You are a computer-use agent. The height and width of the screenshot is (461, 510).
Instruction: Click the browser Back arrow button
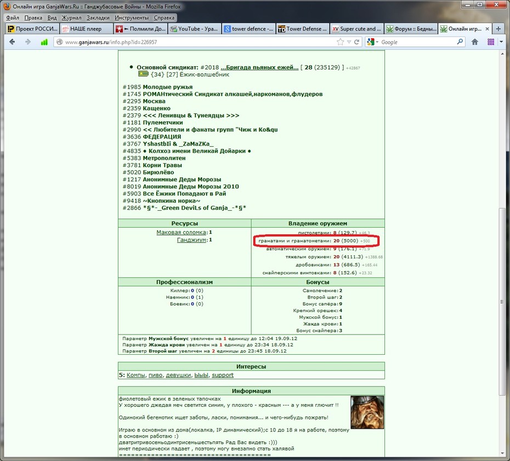(12, 42)
